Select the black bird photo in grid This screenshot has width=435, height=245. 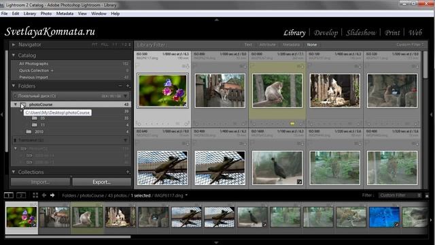point(277,168)
